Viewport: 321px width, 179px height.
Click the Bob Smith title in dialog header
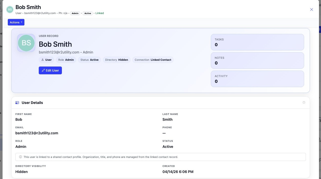28,7
